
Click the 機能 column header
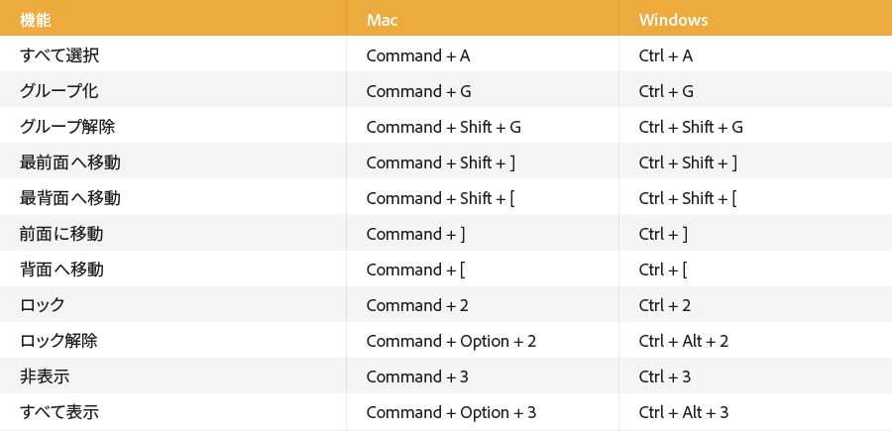pyautogui.click(x=36, y=20)
